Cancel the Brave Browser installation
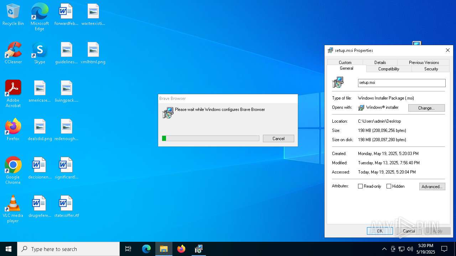This screenshot has width=456, height=256. pos(279,139)
